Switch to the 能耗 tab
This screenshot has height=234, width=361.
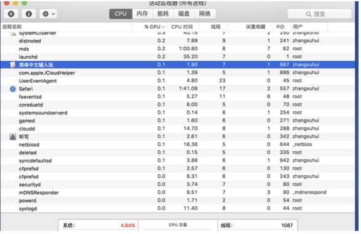[x=163, y=13]
